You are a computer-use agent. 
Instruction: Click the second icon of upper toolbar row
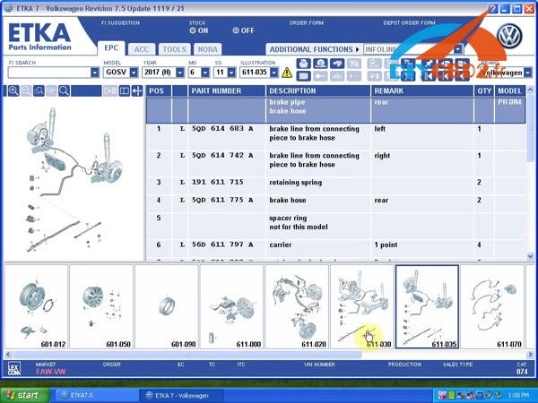click(320, 64)
